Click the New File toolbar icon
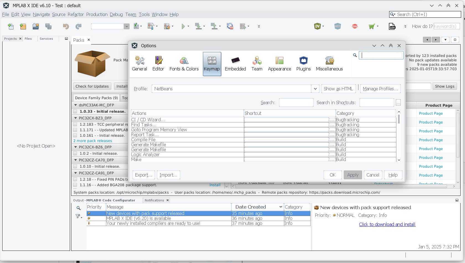Screen dimensions: 465x263 (11, 26)
